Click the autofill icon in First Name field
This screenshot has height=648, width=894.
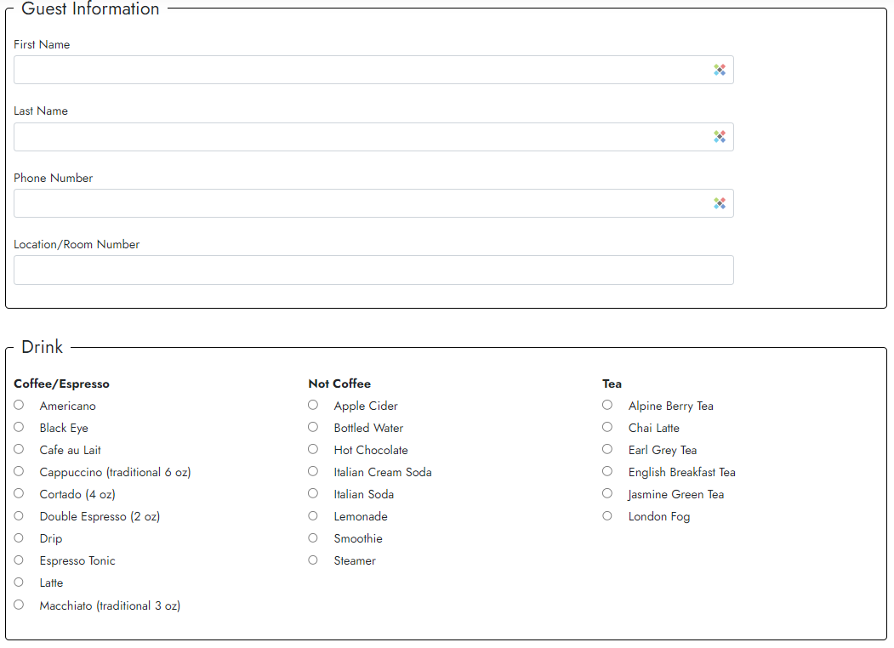[720, 70]
